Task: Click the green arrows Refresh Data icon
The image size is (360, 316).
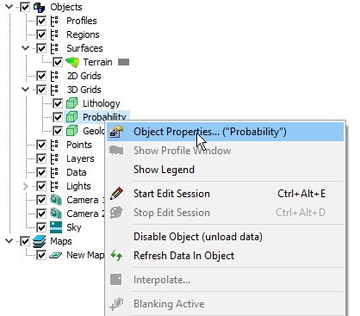Action: [x=116, y=256]
